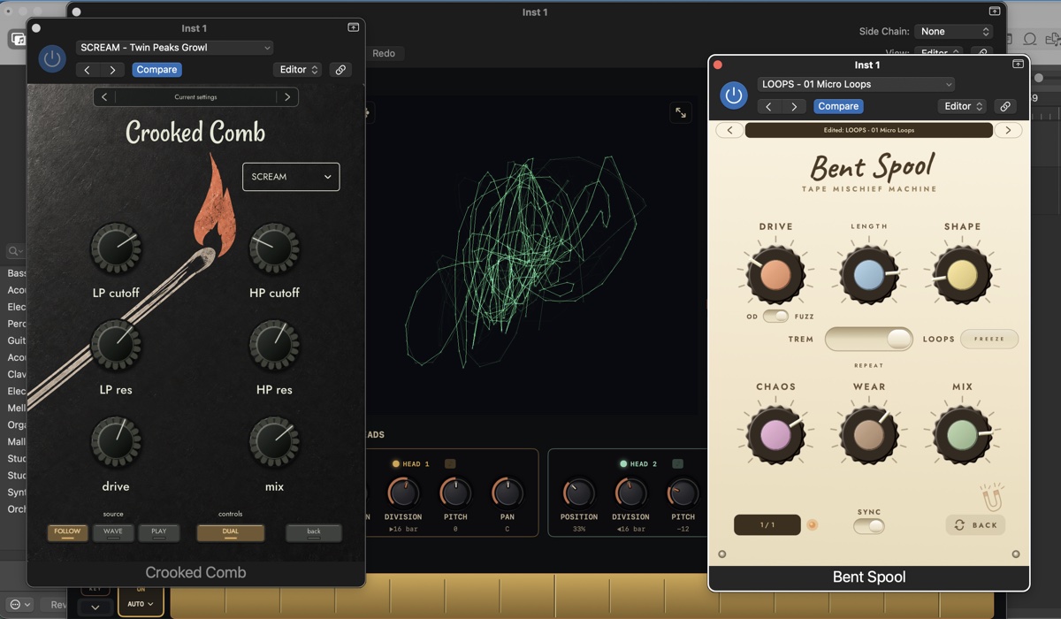Load next preset in Crooked Comb header

click(112, 70)
